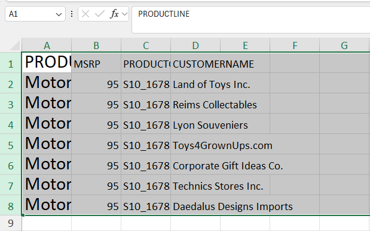Select column F header
370x231 pixels.
295,45
